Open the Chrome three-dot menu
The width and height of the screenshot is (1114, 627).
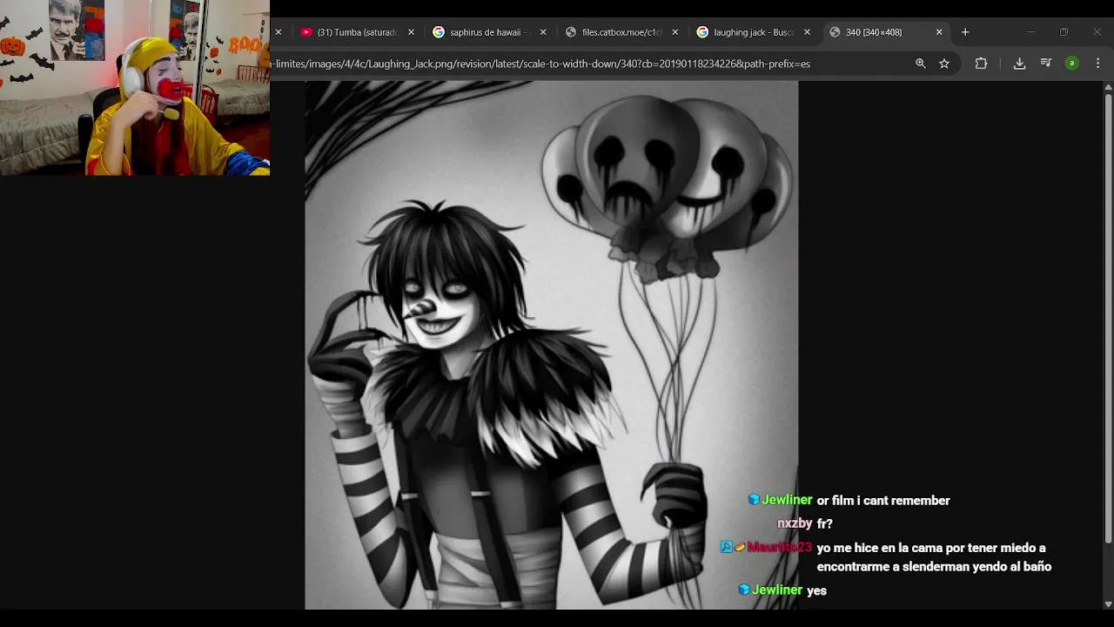[1097, 64]
